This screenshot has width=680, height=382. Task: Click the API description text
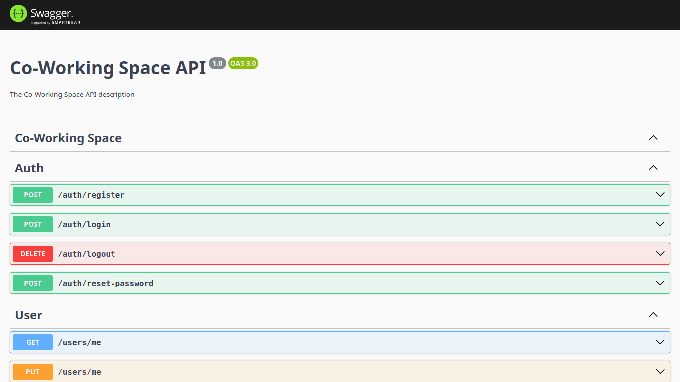tap(72, 95)
